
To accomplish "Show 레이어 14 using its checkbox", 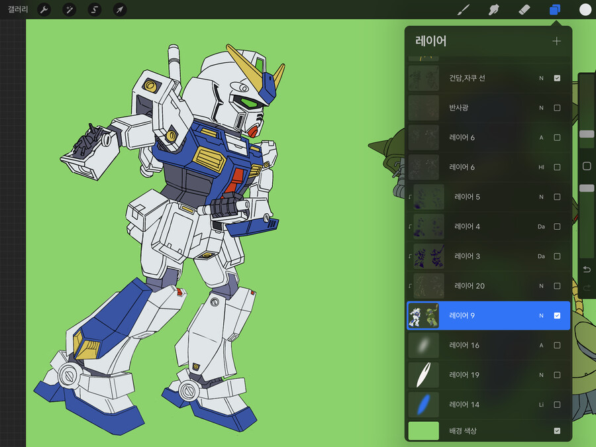I will (557, 405).
